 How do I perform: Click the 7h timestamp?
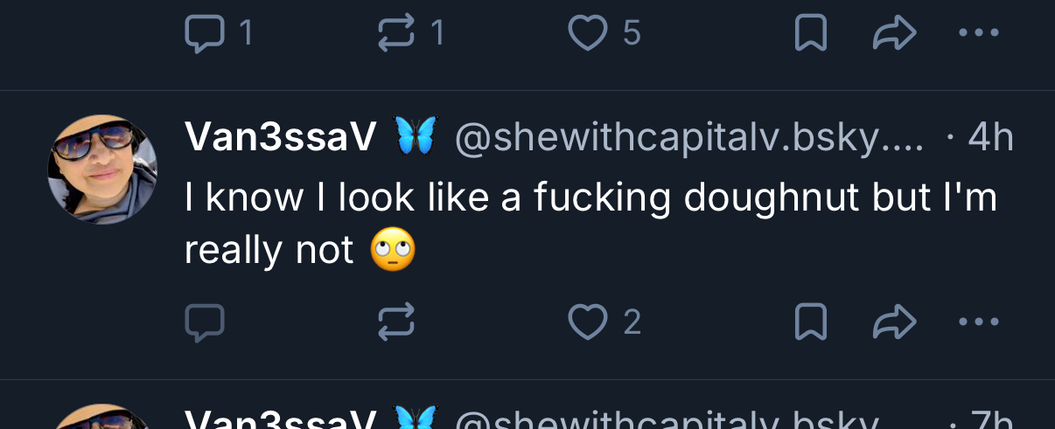(989, 420)
